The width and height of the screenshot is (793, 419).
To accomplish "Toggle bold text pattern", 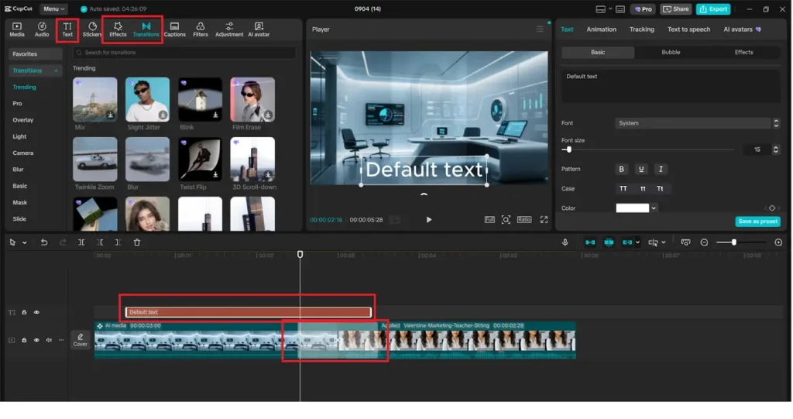I will click(x=621, y=169).
